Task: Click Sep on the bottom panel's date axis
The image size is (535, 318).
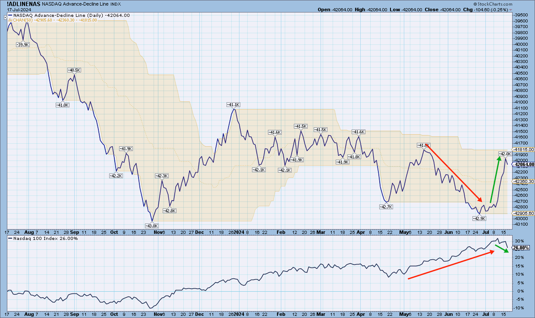Action: point(74,315)
